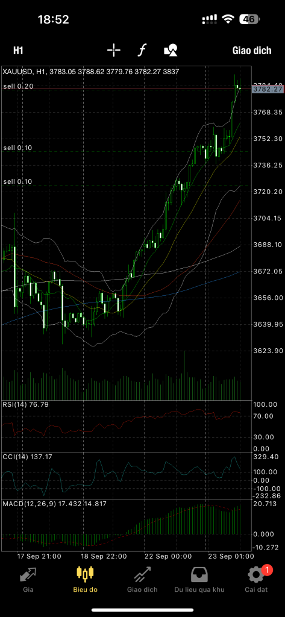285x617 pixels.
Task: Tap the 17 Sep 21:00 time label
Action: pos(38,556)
